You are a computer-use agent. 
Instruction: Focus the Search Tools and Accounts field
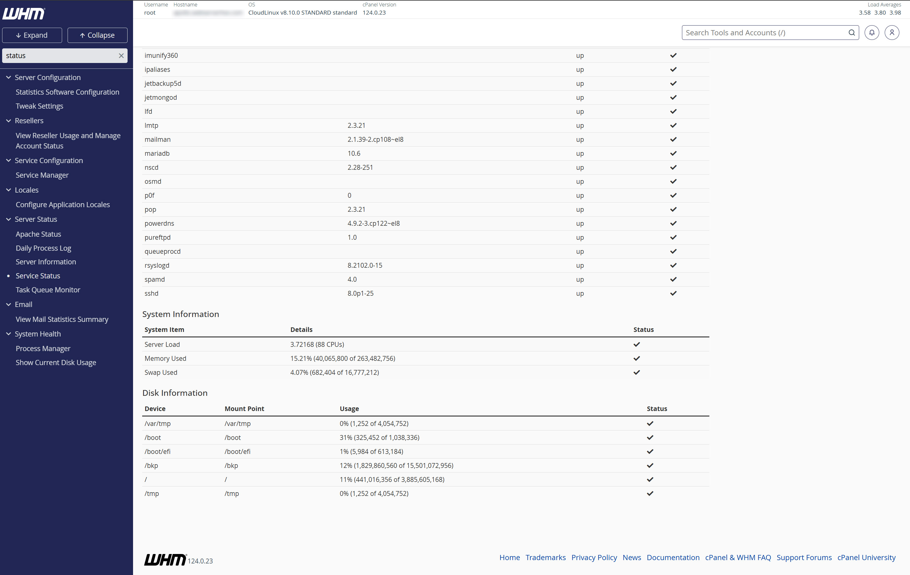(x=763, y=33)
